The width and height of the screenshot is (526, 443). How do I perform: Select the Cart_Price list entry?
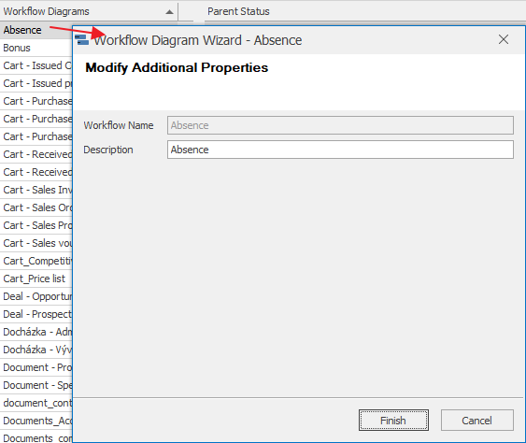coord(36,279)
